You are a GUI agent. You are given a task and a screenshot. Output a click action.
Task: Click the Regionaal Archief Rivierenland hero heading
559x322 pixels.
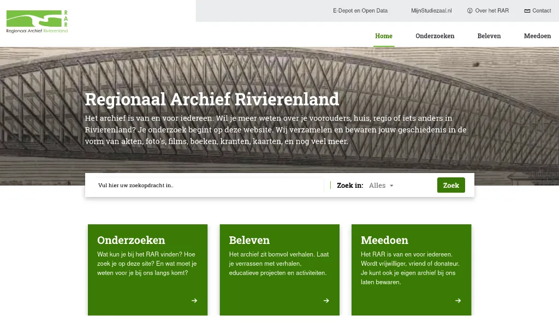[212, 99]
